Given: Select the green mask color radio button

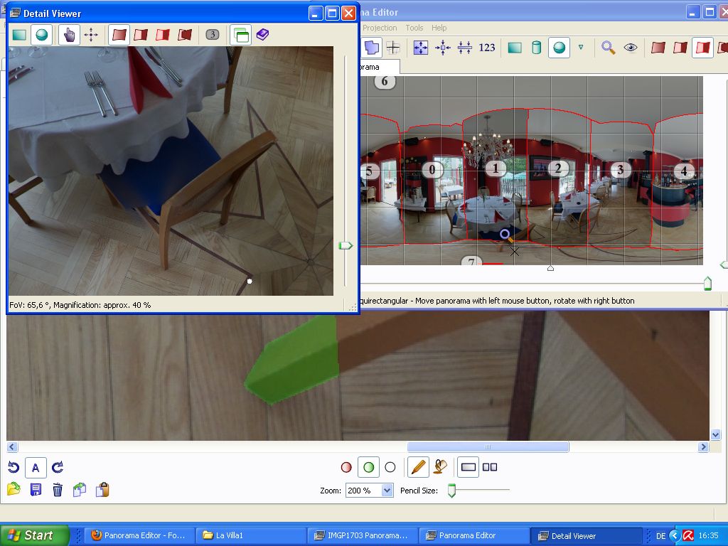Looking at the screenshot, I should 368,467.
